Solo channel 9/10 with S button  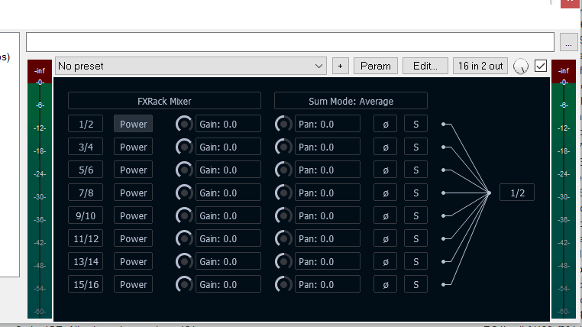(x=415, y=215)
